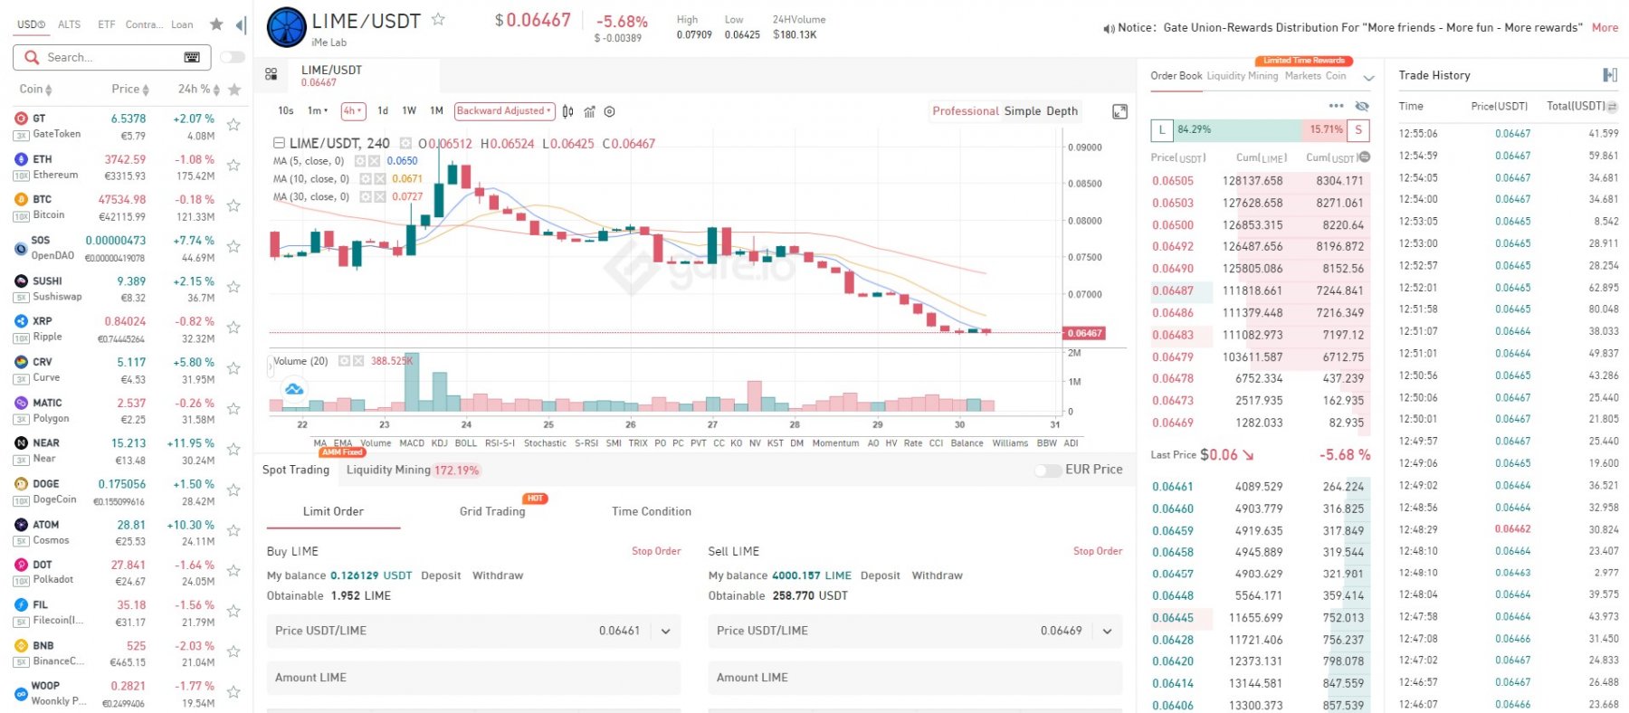The image size is (1629, 713).
Task: Click More link in the notice bar
Action: coord(1605,27)
